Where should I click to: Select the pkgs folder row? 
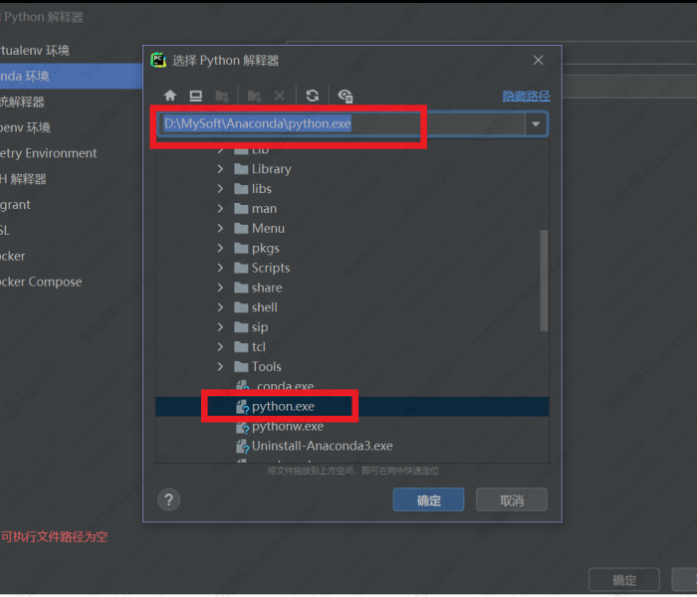[352, 248]
